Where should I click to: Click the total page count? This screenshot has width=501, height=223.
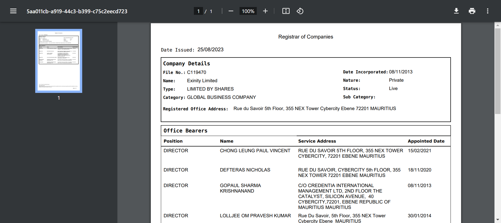coord(211,11)
